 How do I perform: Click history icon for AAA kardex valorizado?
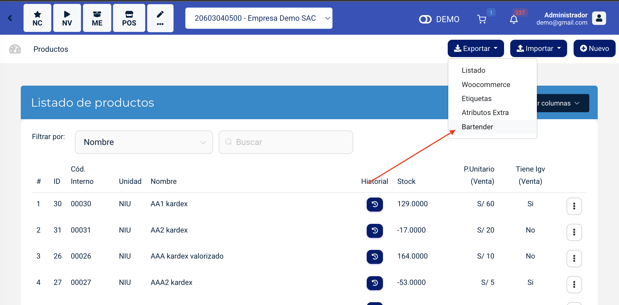click(375, 257)
